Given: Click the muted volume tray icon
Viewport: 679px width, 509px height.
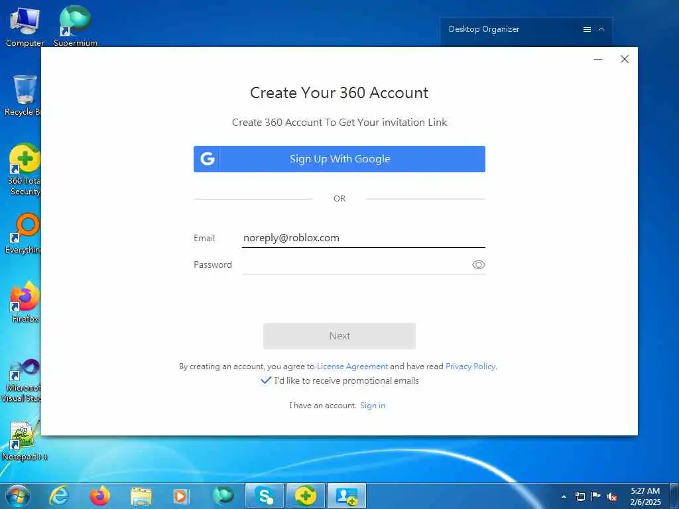Looking at the screenshot, I should point(612,496).
